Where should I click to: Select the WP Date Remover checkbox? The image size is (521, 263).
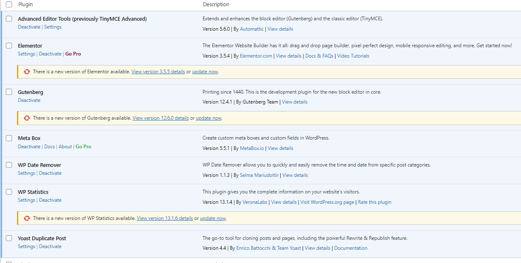(x=9, y=165)
